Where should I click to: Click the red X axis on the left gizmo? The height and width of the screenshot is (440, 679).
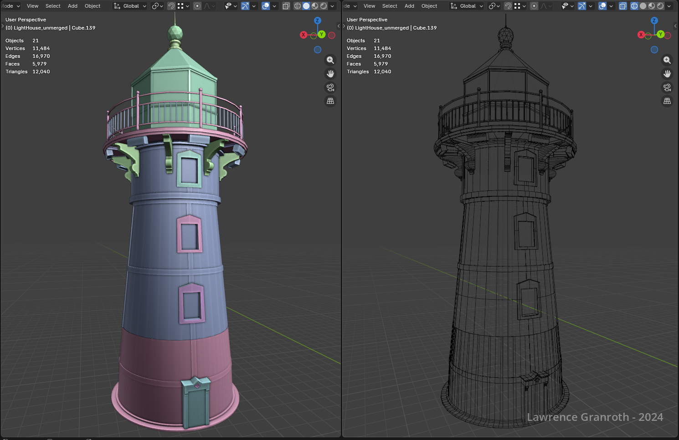(x=303, y=35)
